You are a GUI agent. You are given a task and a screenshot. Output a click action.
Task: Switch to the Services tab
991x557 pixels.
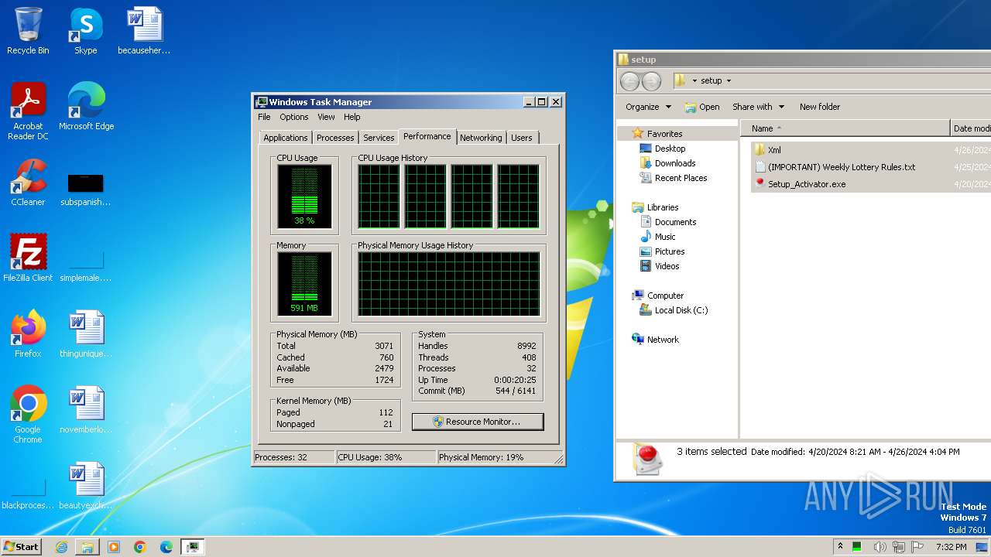coord(379,138)
